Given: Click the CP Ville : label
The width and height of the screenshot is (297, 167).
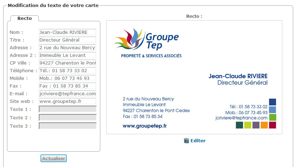Looking at the screenshot, I should 20,63.
